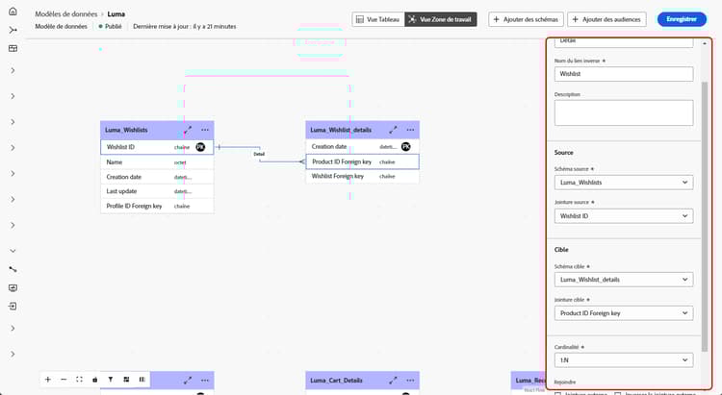Select Creation date row in Luma_Wishlist_details
Screen dimensions: 722x395
362,146
